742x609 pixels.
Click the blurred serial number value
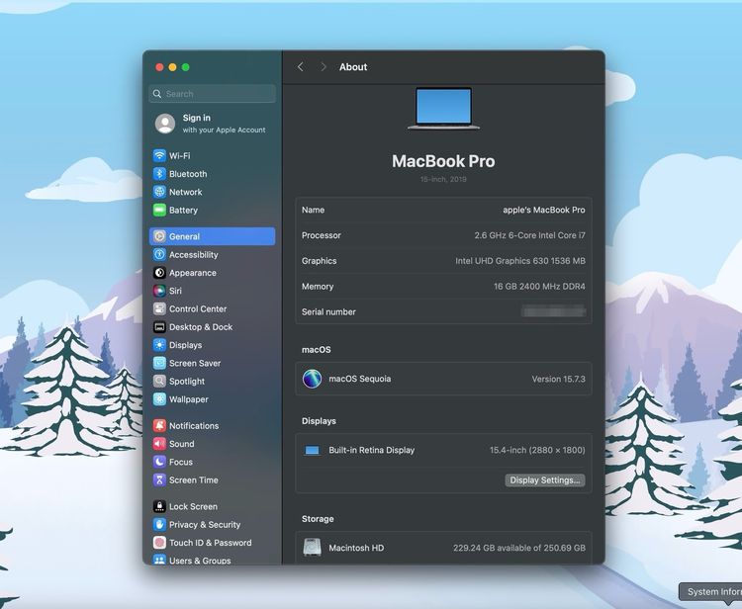(553, 311)
